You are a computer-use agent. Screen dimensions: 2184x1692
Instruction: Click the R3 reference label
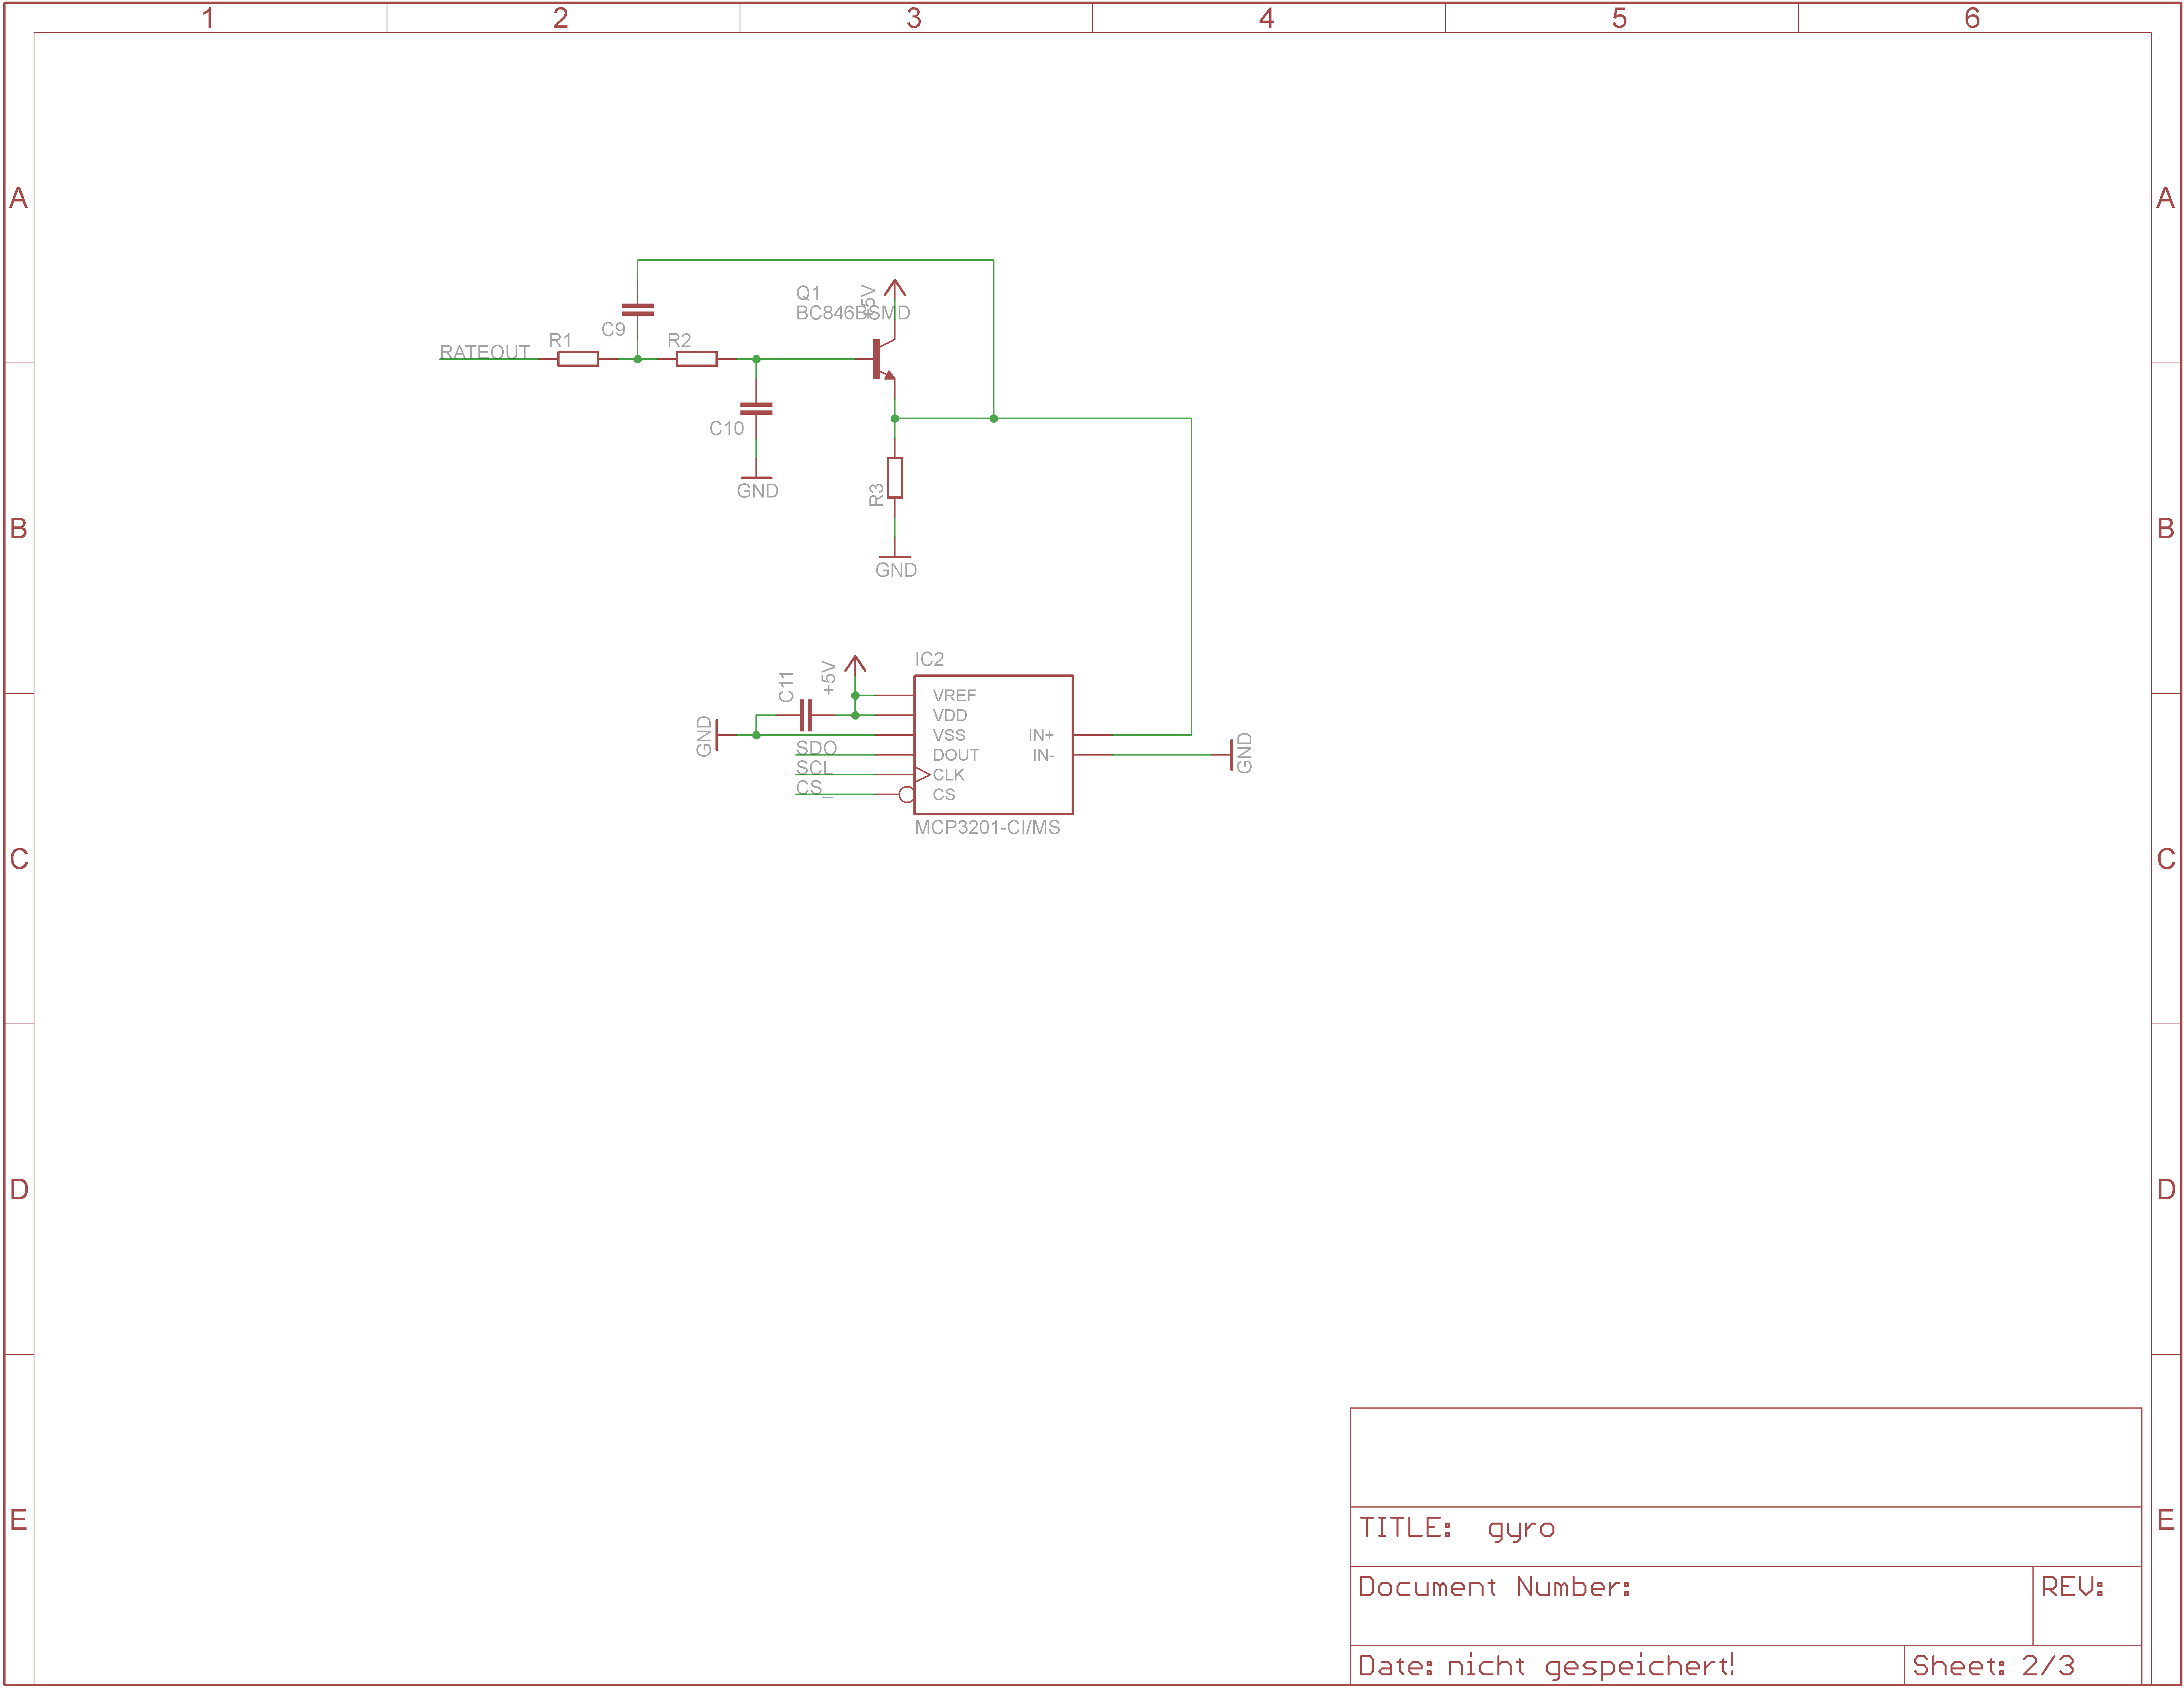tap(876, 495)
